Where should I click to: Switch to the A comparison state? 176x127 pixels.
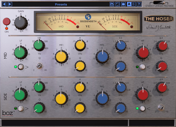click(129, 4)
